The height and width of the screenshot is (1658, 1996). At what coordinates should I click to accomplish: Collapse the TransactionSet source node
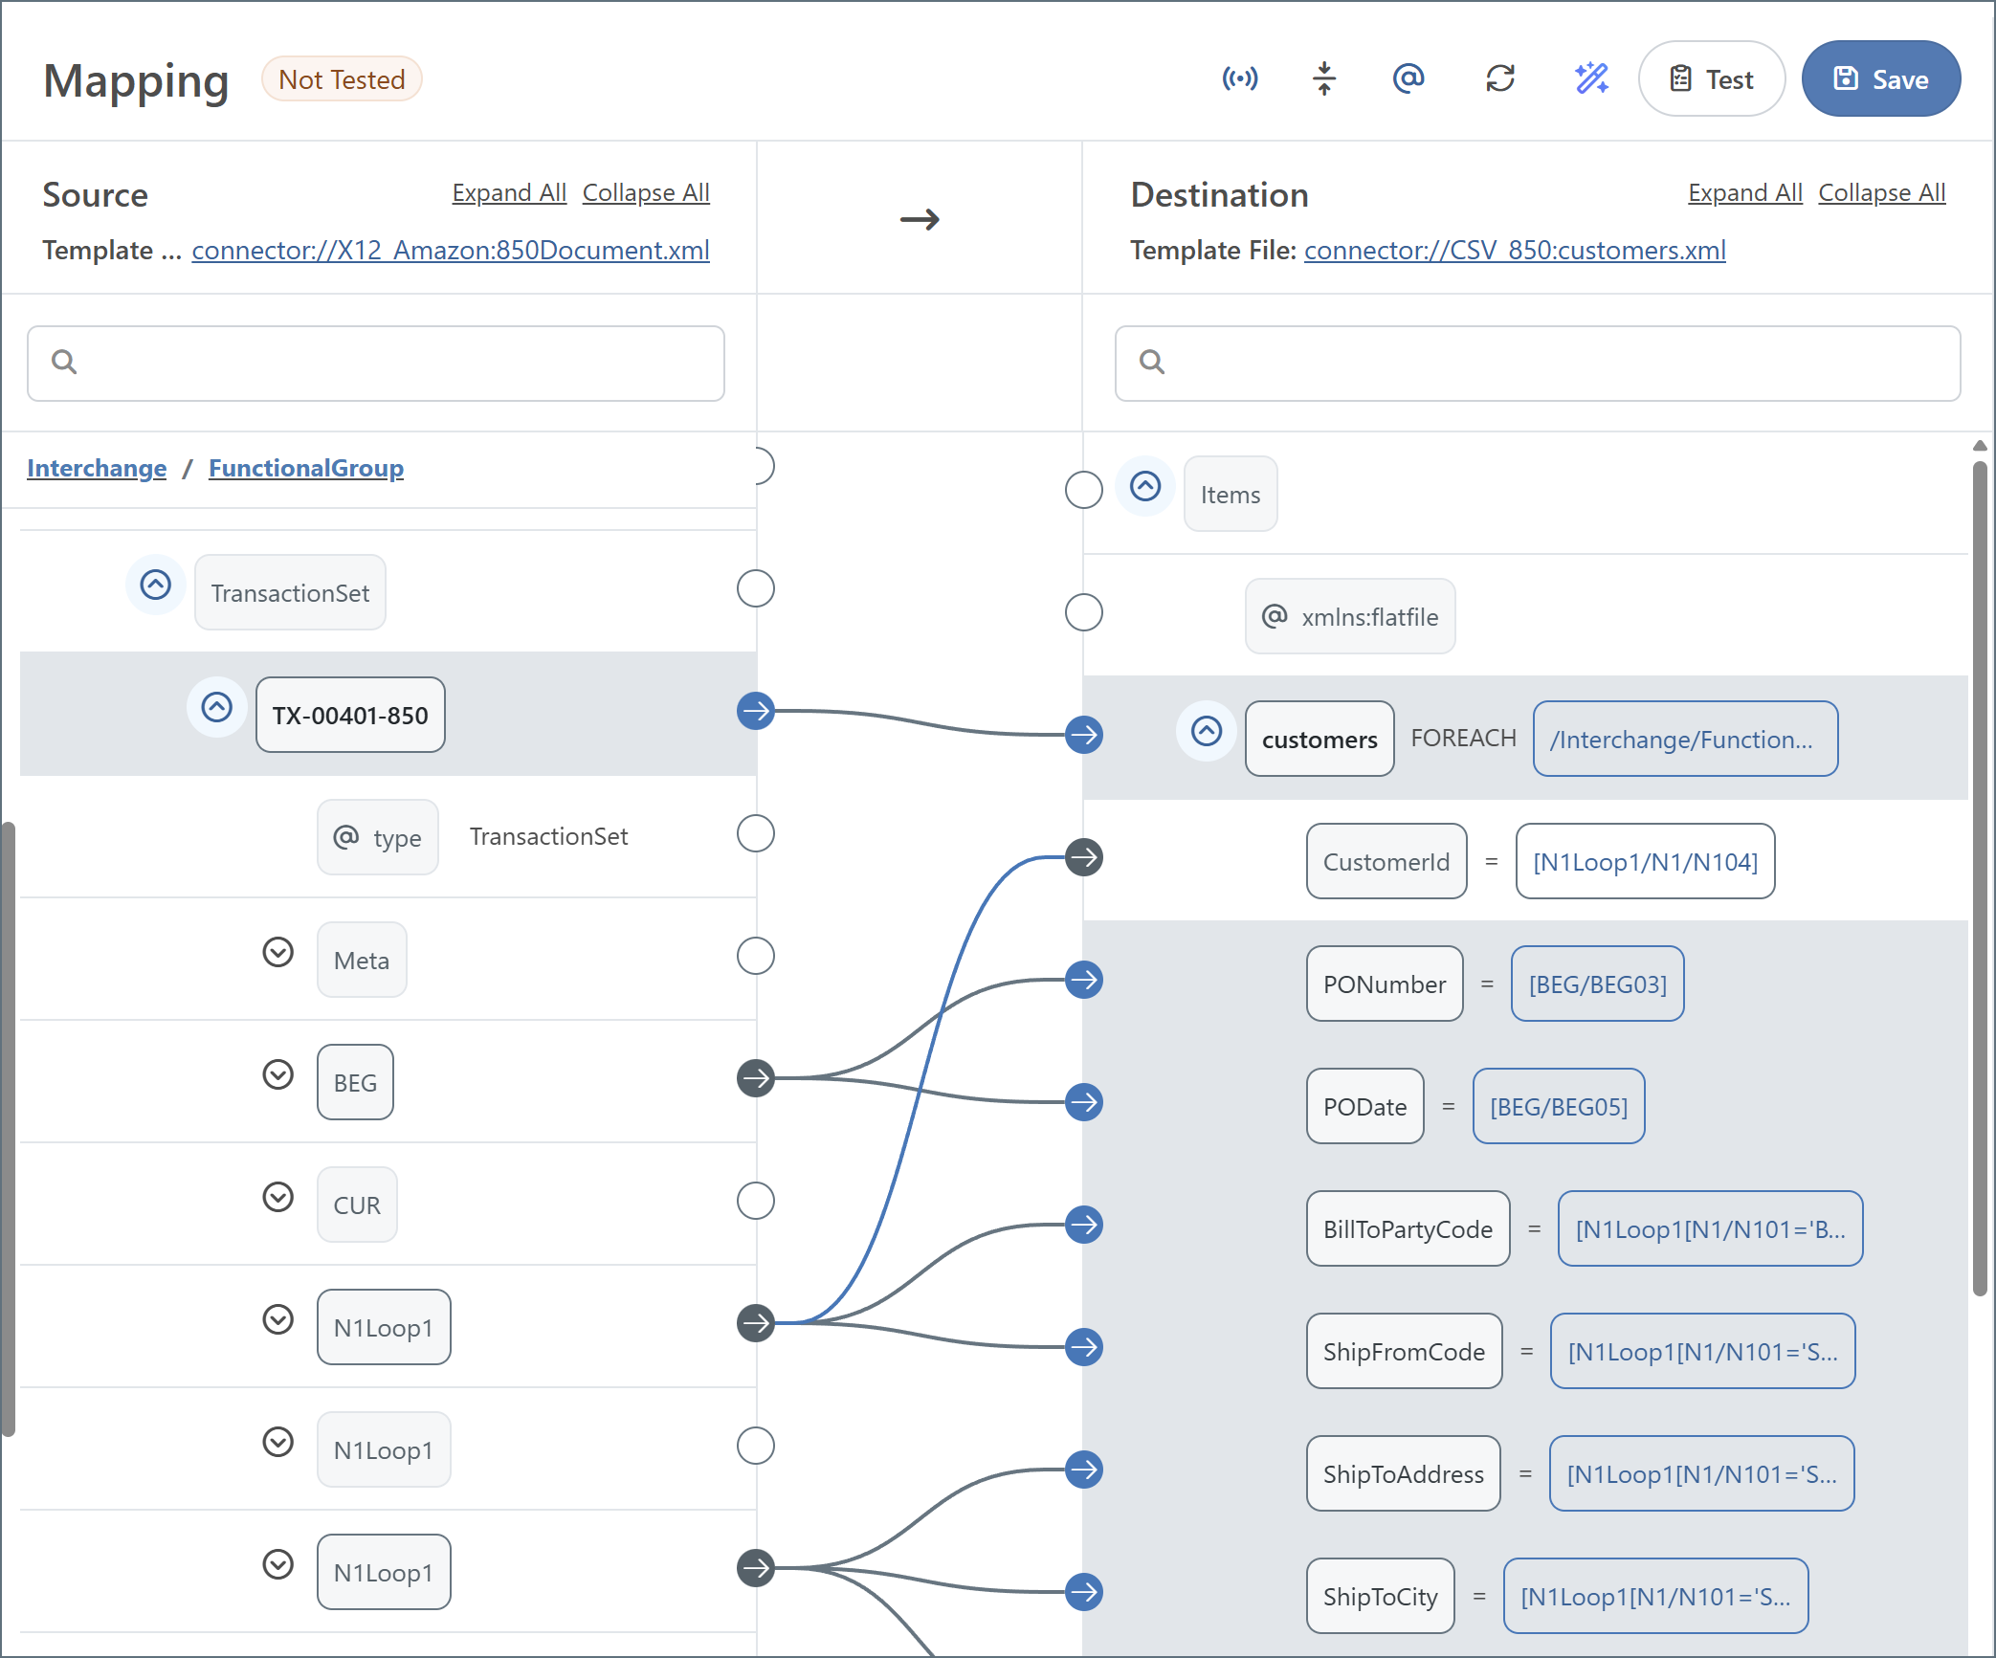pyautogui.click(x=156, y=585)
